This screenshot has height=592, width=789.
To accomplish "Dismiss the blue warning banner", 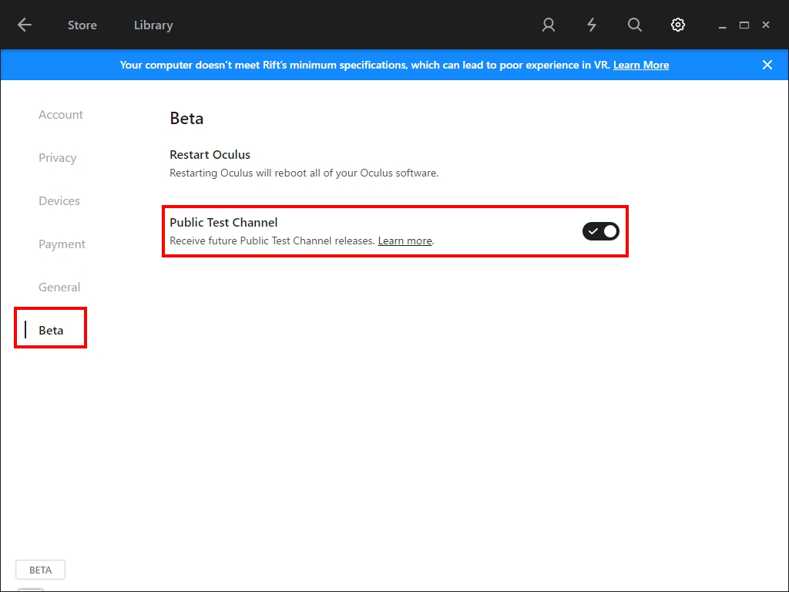I will point(767,65).
